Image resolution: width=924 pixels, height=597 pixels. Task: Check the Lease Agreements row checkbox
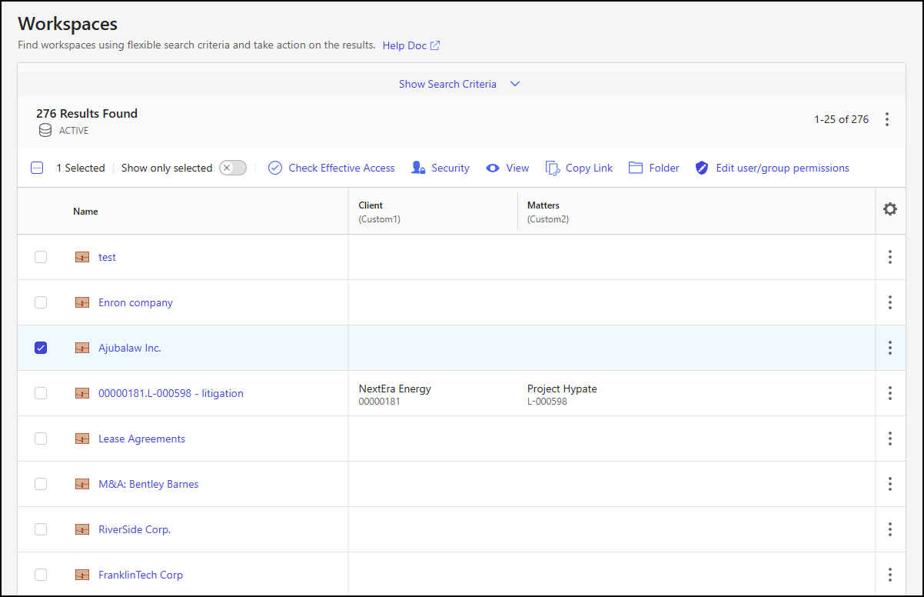tap(41, 439)
